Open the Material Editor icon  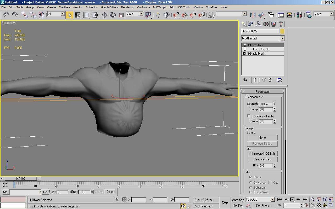[299, 15]
